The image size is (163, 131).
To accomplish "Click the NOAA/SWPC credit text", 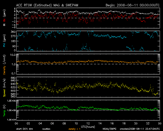I will pos(109,129).
